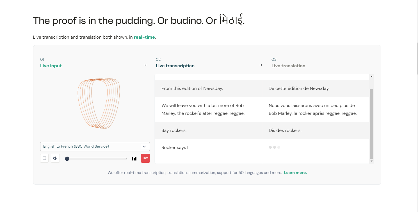The height and width of the screenshot is (212, 418).
Task: Click transcription panel scroll up arrow
Action: click(371, 76)
